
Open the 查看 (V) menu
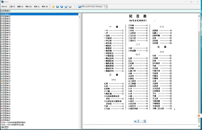20,6
